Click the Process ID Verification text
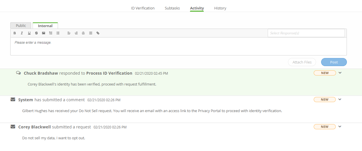This screenshot has height=151, width=362. pos(109,73)
